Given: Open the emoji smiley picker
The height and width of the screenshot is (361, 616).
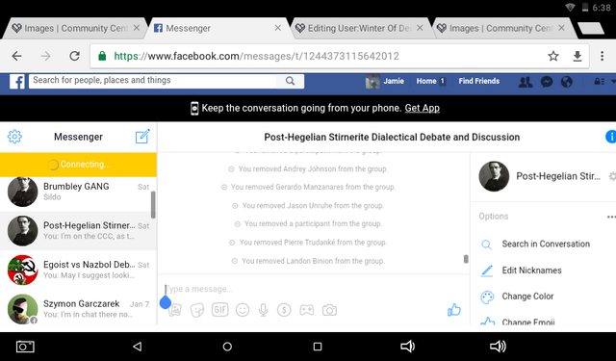Looking at the screenshot, I should pyautogui.click(x=243, y=310).
